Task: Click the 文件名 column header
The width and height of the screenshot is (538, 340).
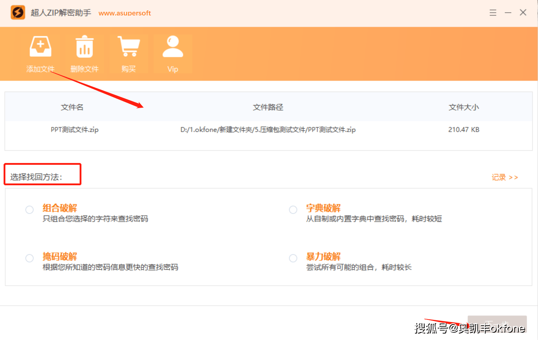Action: click(72, 107)
